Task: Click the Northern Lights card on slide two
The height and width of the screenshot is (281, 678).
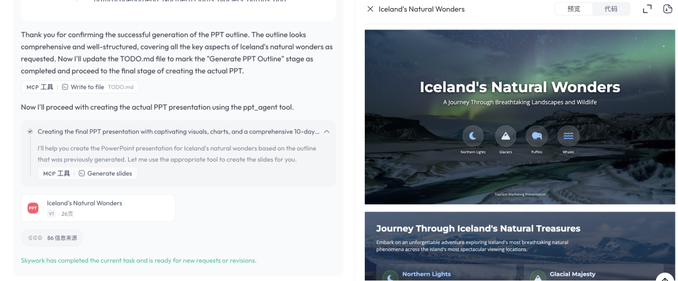Action: coord(446,273)
